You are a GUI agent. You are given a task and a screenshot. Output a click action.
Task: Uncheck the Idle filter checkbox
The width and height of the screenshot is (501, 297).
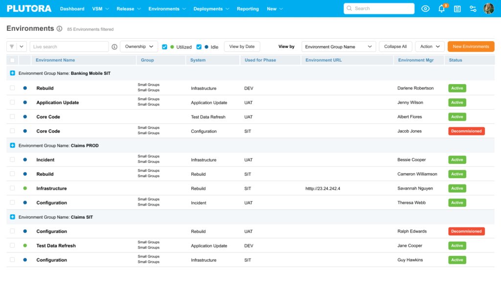pos(199,47)
